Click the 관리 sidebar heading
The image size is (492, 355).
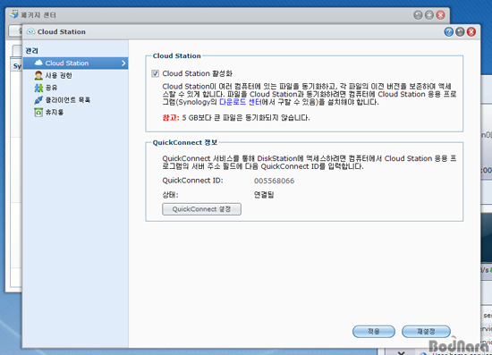tap(31, 50)
